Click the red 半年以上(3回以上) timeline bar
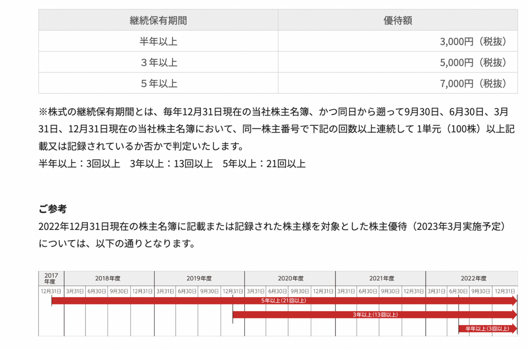This screenshot has height=350, width=527. coord(487,328)
